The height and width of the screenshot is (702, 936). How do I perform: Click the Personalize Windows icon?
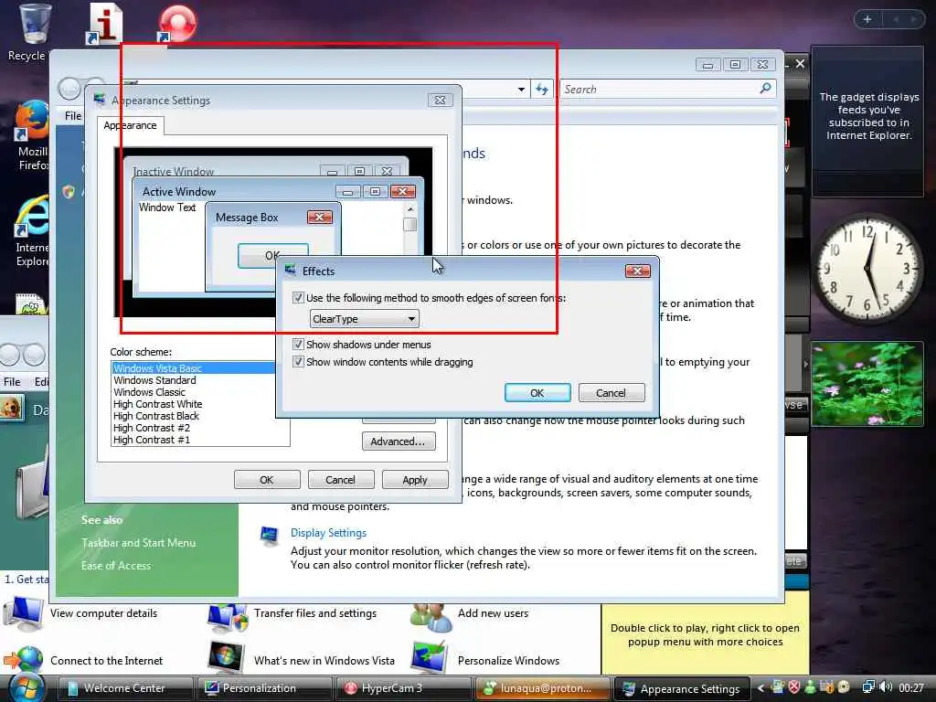click(430, 658)
